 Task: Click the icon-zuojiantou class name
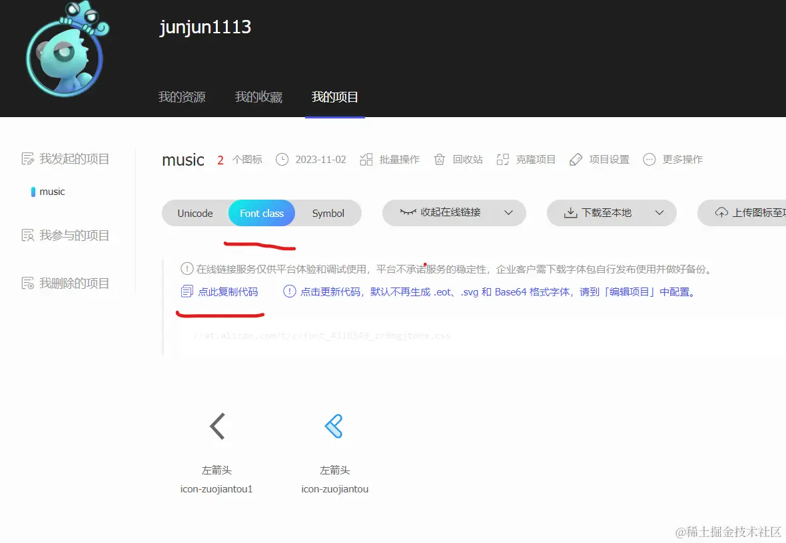335,489
